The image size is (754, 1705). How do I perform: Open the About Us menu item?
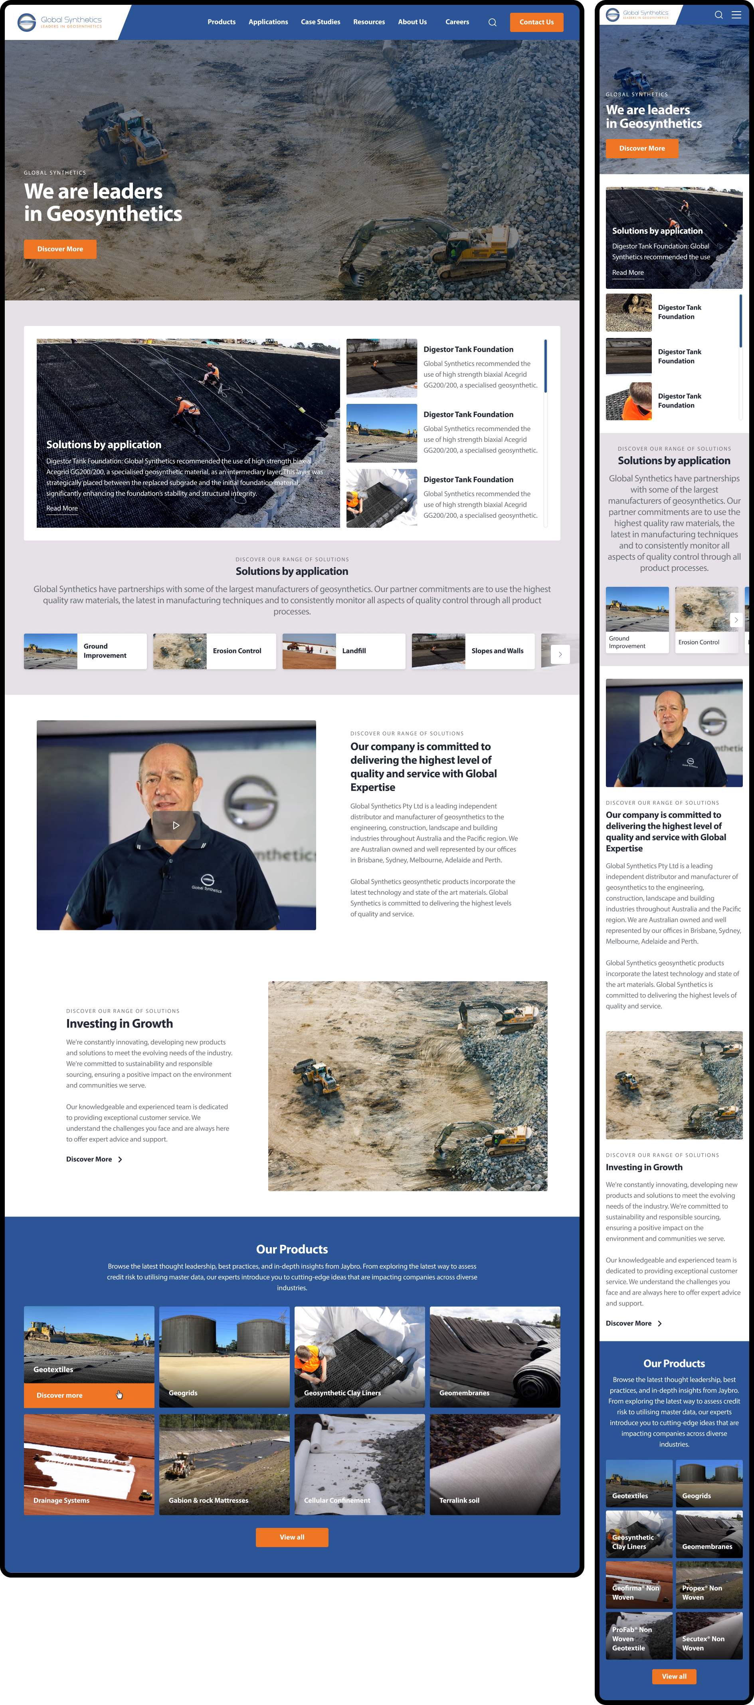coord(412,22)
